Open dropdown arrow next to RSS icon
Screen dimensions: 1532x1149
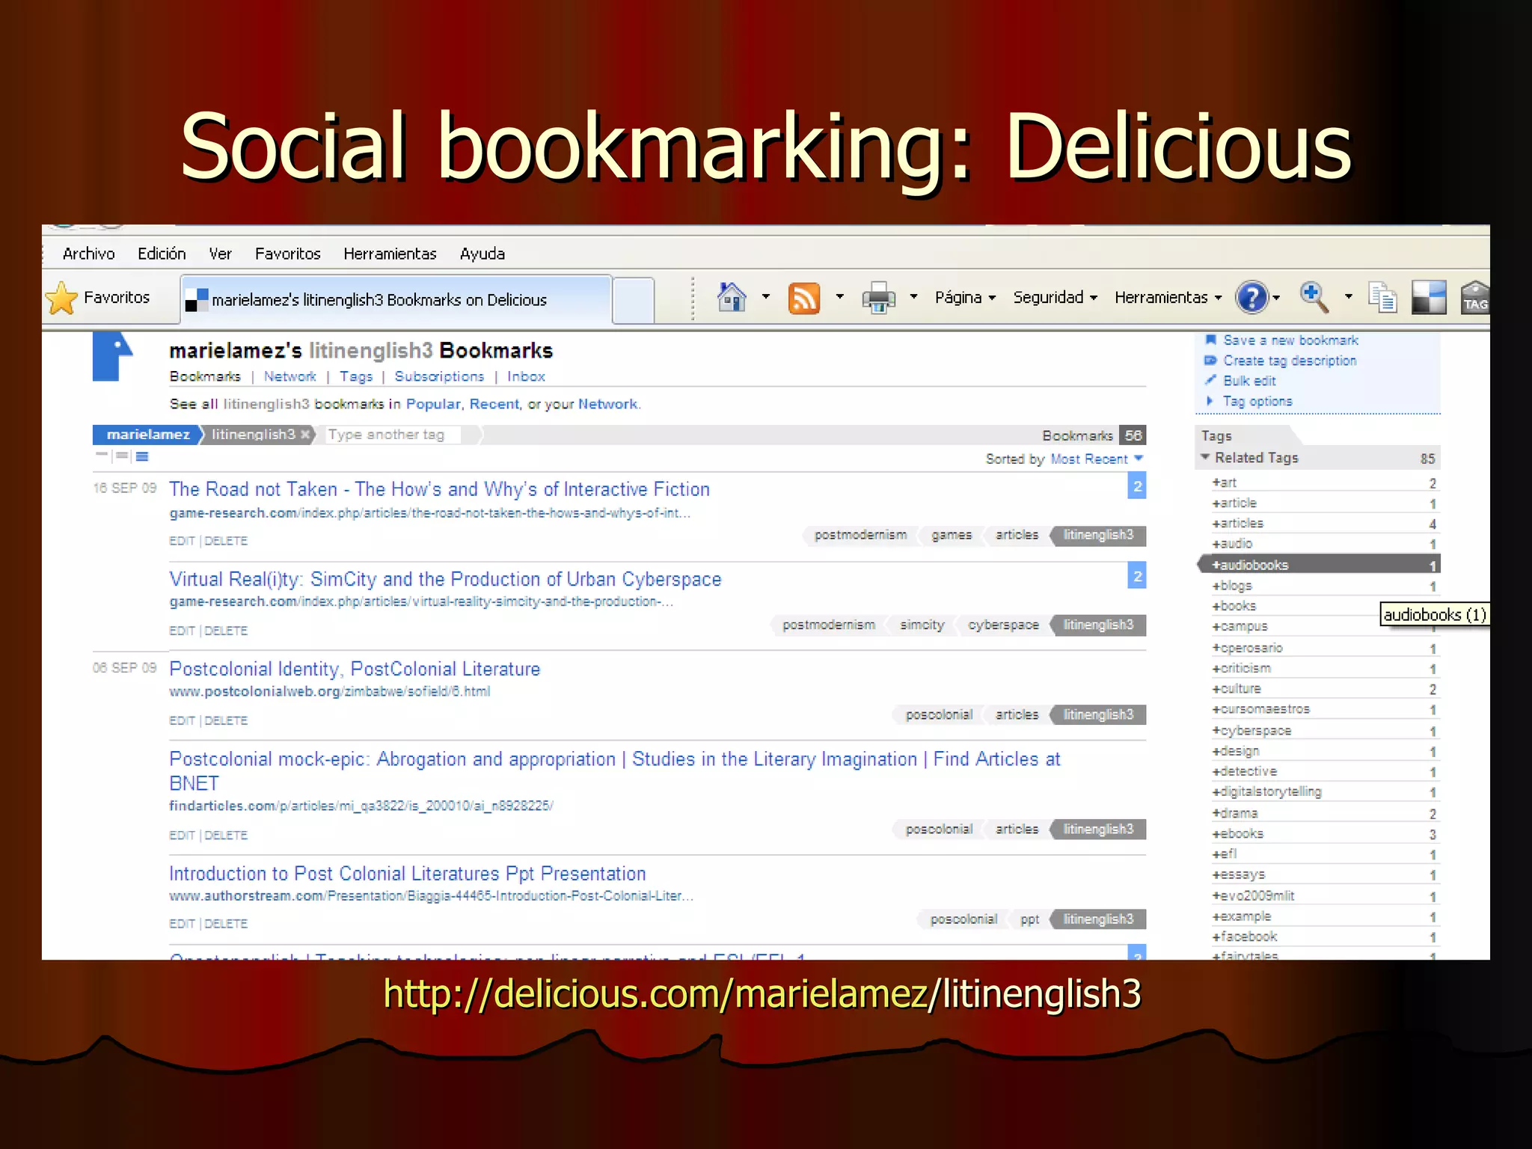pyautogui.click(x=839, y=297)
